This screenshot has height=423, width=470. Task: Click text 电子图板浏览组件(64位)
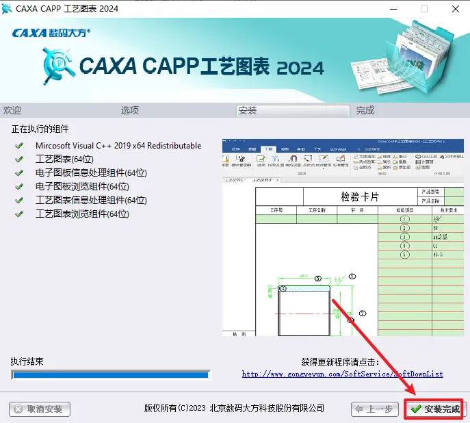[x=82, y=187]
